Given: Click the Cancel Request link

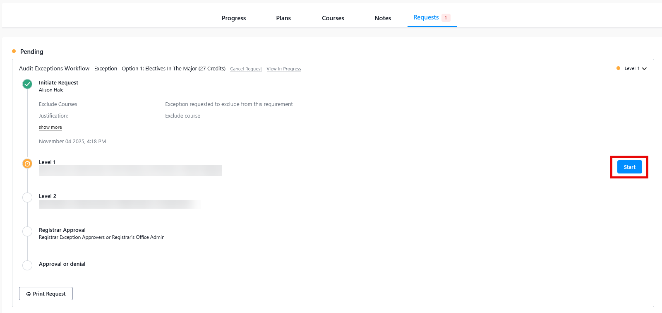Looking at the screenshot, I should click(246, 69).
